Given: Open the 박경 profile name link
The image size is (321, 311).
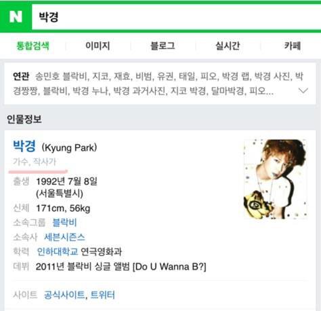Looking at the screenshot, I should coord(24,146).
